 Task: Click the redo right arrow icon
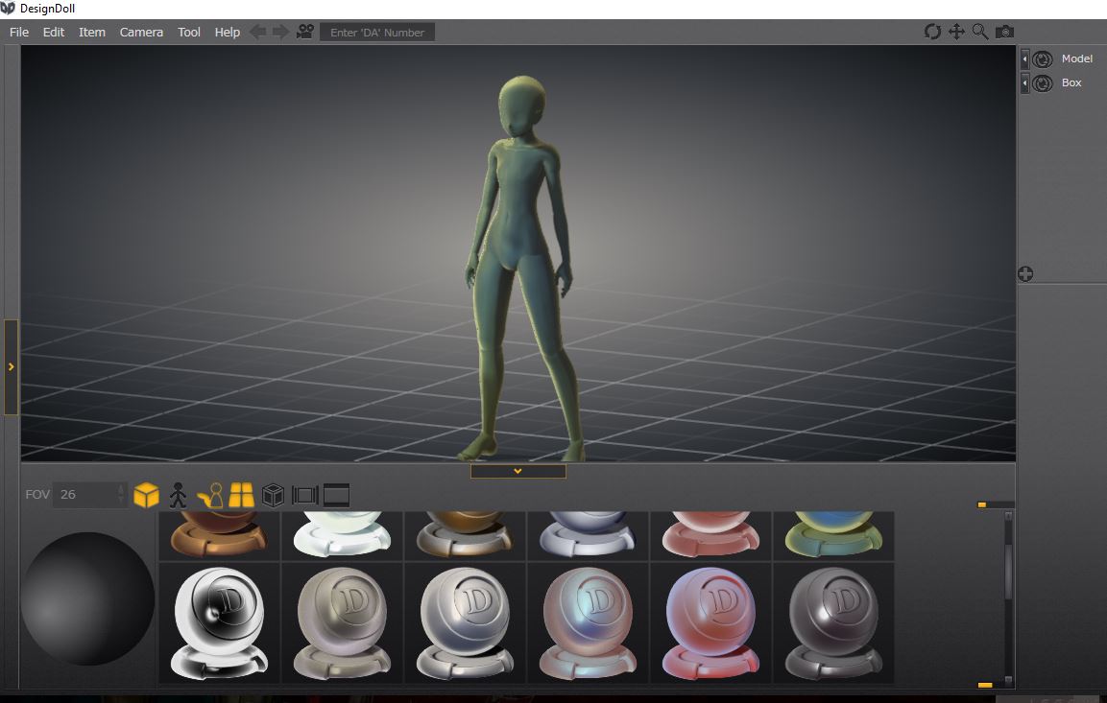click(x=281, y=32)
